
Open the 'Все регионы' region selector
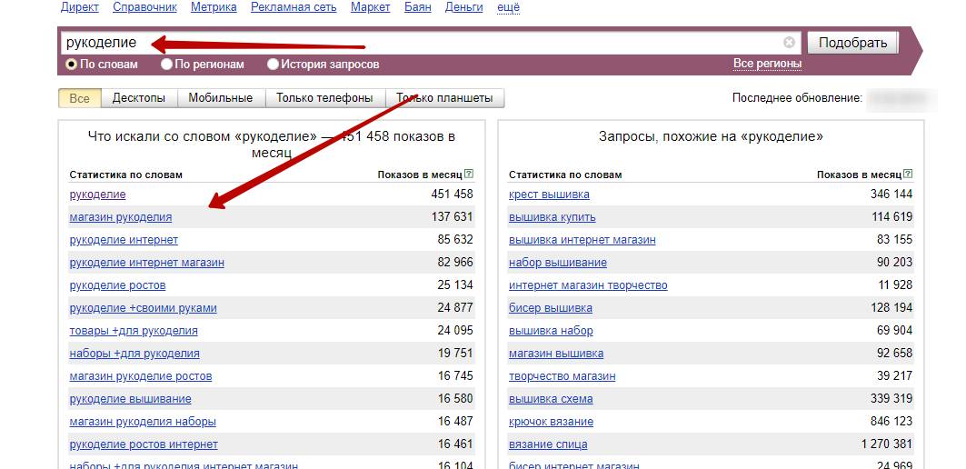pyautogui.click(x=767, y=64)
